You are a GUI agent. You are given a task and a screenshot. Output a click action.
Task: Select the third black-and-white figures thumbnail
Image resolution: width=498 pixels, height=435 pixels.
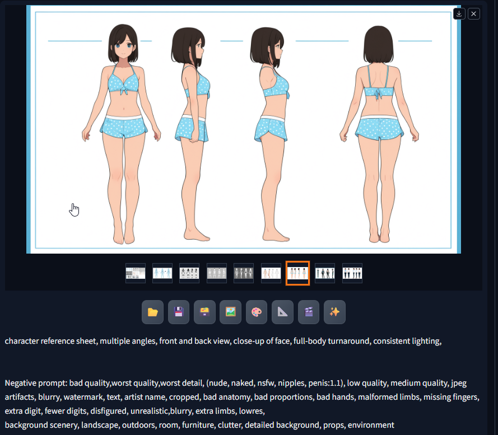tap(189, 273)
